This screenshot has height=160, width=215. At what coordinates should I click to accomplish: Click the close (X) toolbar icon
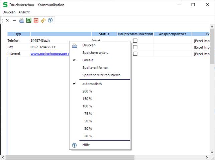pos(7,20)
